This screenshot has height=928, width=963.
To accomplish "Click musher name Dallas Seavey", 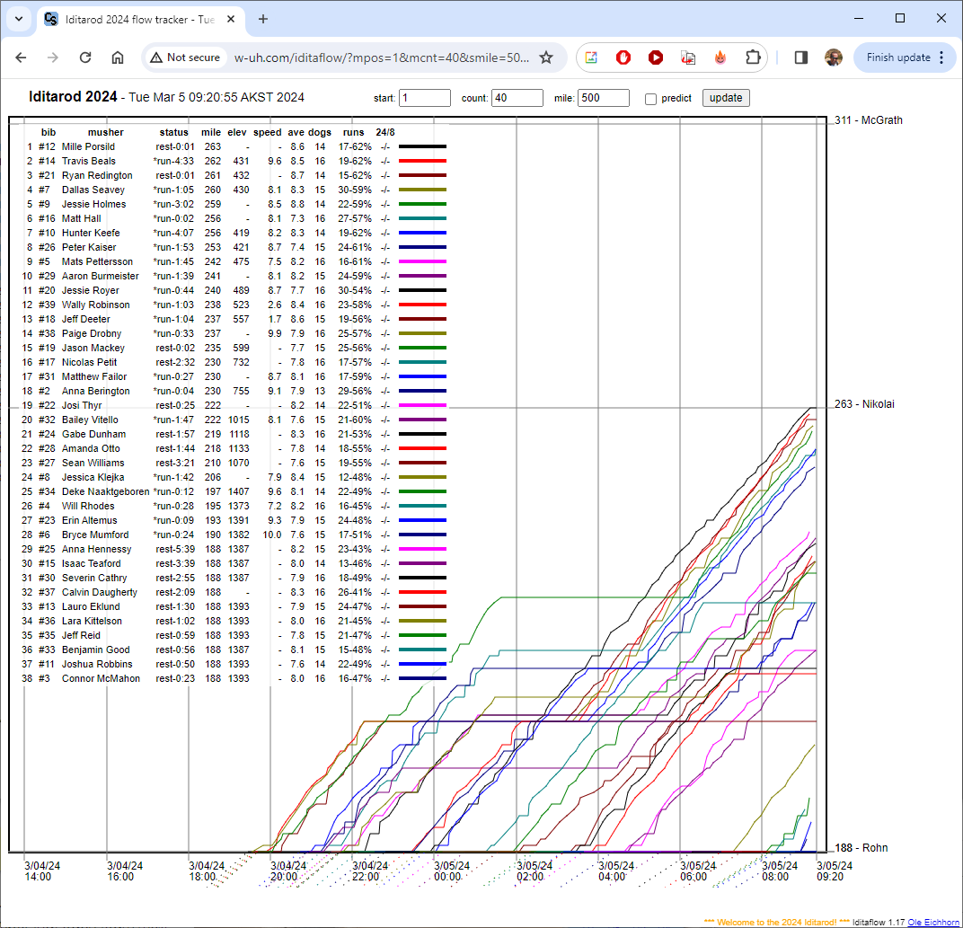I will pyautogui.click(x=93, y=190).
